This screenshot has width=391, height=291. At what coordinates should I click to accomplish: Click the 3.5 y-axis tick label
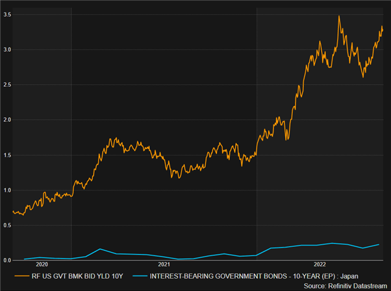(x=6, y=13)
